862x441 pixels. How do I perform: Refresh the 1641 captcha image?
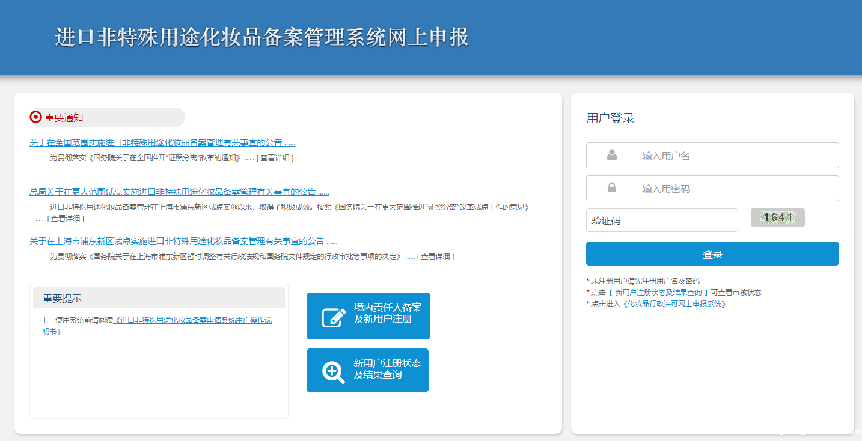pyautogui.click(x=777, y=217)
